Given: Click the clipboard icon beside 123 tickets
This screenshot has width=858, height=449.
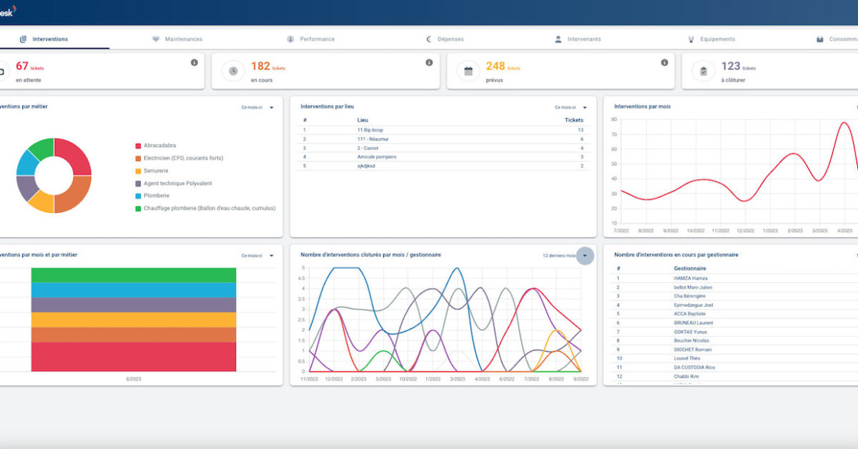Looking at the screenshot, I should (704, 71).
